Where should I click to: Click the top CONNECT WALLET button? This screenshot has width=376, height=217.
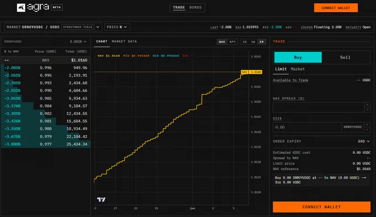coord(336,8)
